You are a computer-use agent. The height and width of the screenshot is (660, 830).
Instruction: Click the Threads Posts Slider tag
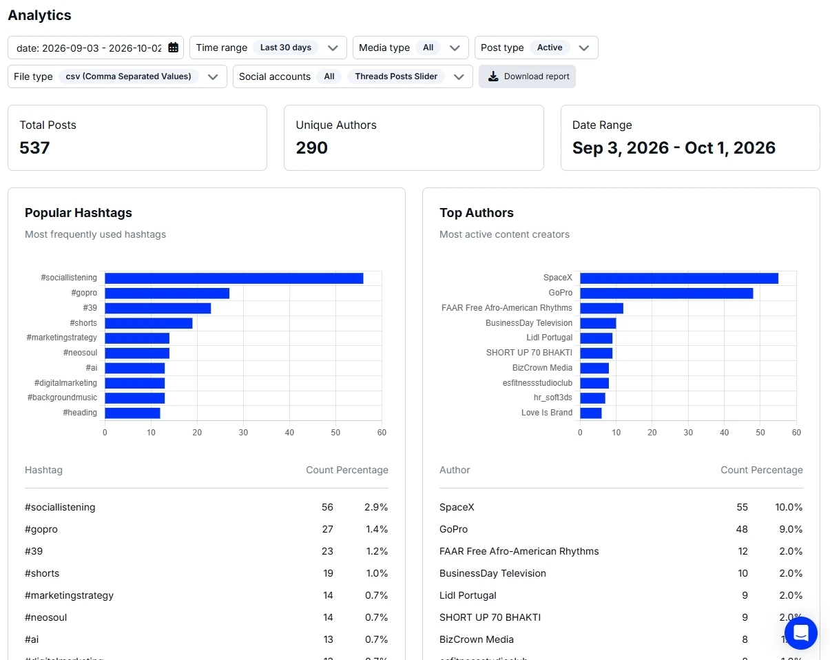[396, 76]
